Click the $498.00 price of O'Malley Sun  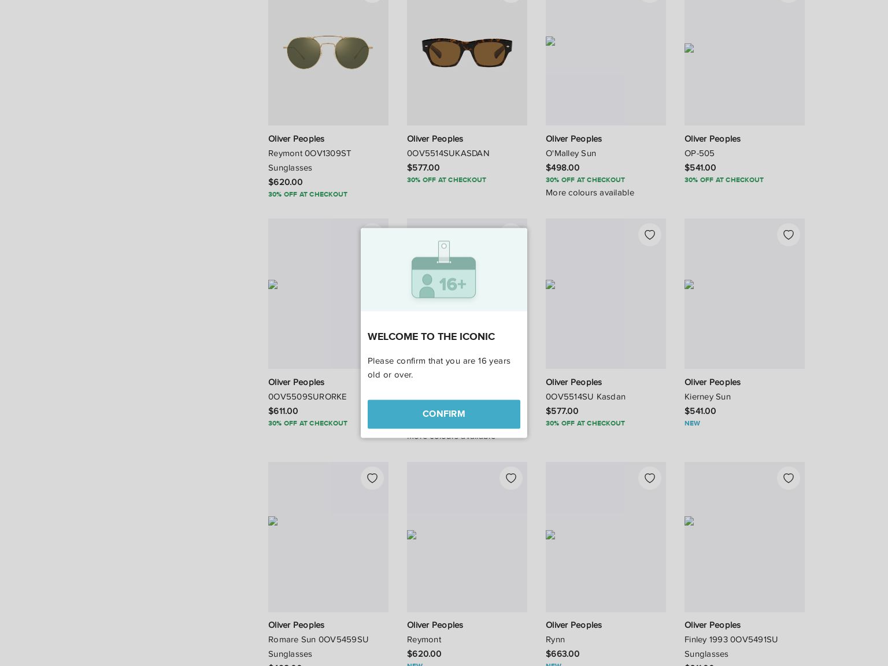tap(563, 168)
